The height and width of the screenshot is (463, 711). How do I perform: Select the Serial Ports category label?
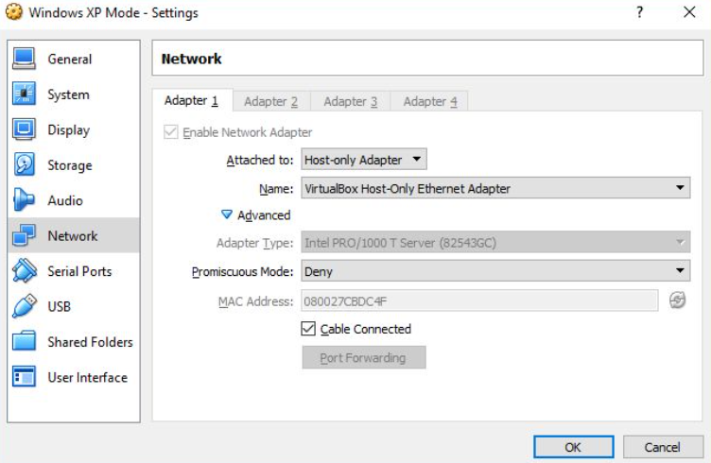tap(79, 271)
